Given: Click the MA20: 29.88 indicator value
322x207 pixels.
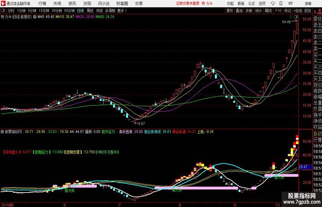Looking at the screenshot, I should (85, 17).
